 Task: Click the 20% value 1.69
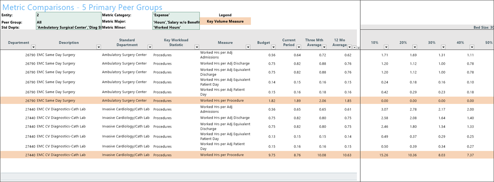click(413, 55)
